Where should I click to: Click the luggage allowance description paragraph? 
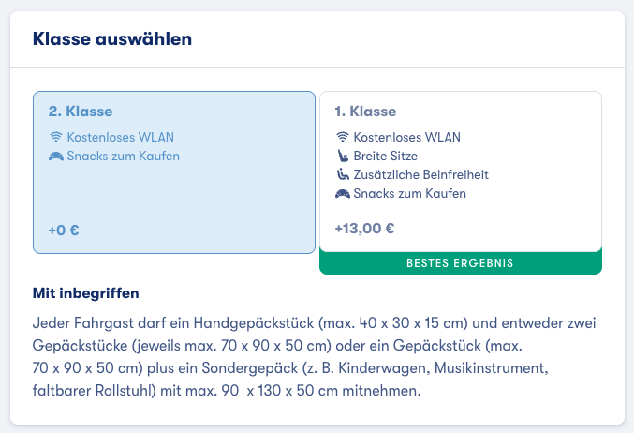tap(314, 356)
